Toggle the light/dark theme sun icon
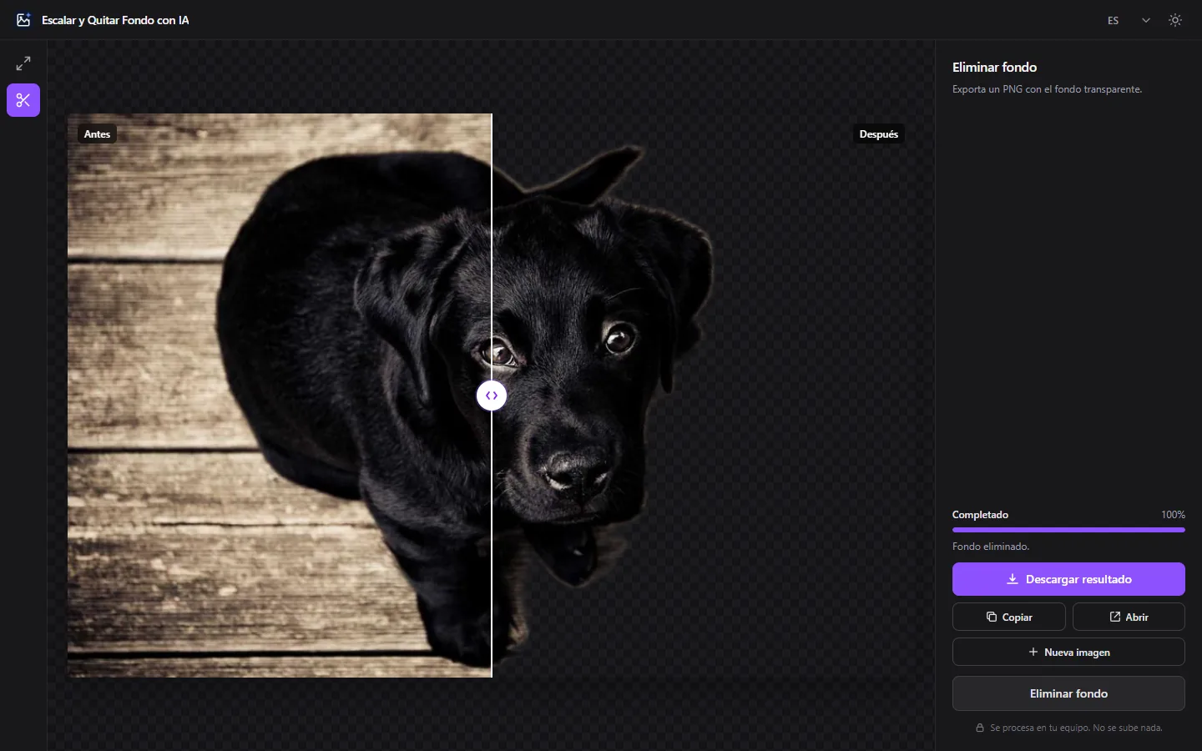Screen dimensions: 1202x751 click(1175, 20)
